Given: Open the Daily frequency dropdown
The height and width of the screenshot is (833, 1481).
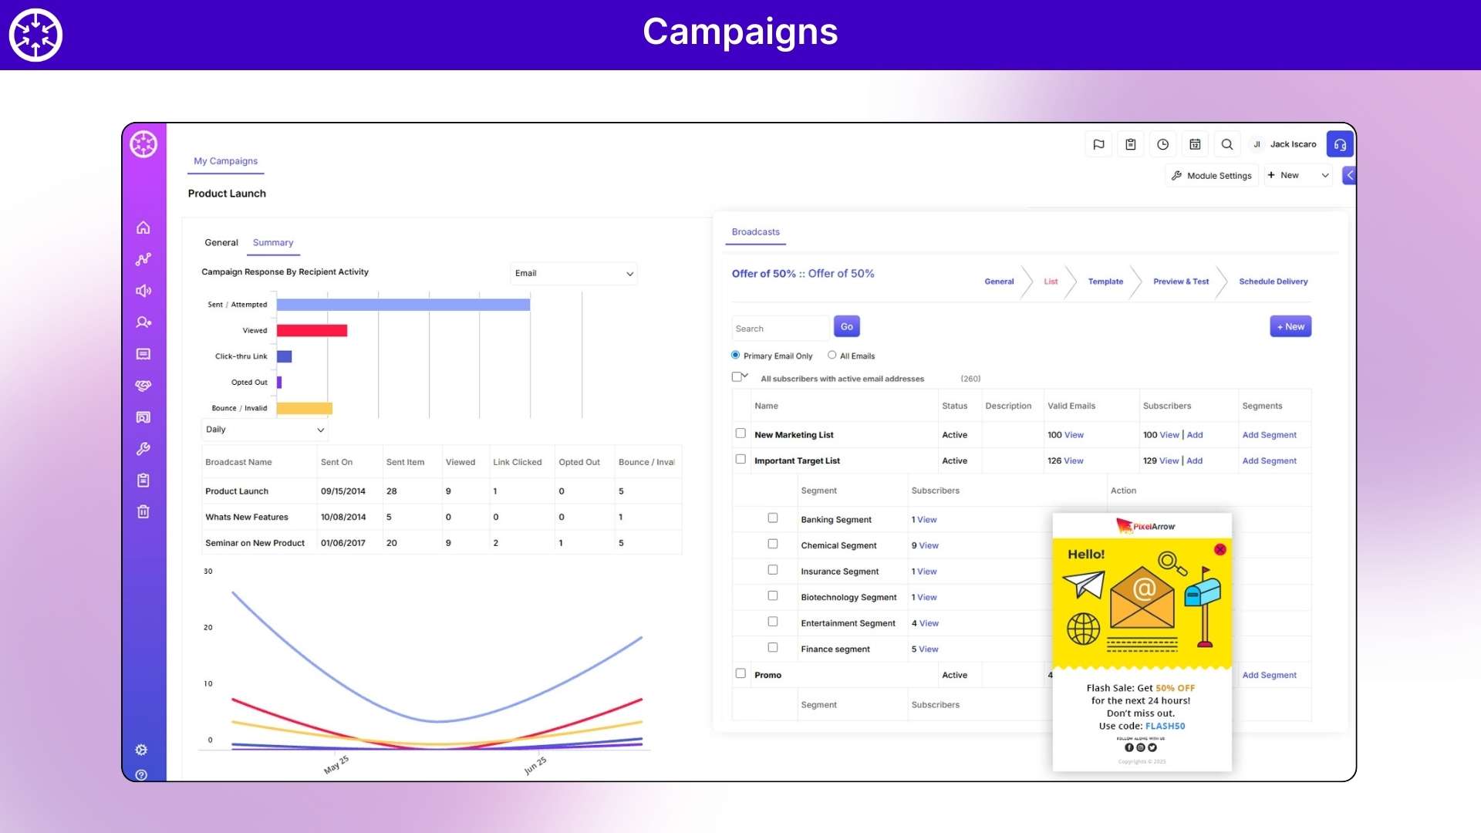Looking at the screenshot, I should pyautogui.click(x=263, y=430).
